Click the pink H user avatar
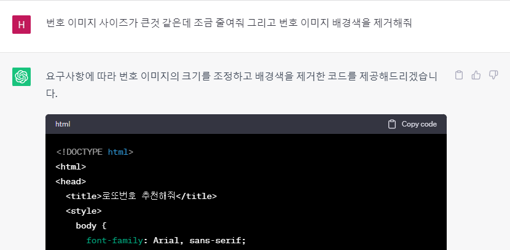The height and width of the screenshot is (250, 510). [x=22, y=25]
